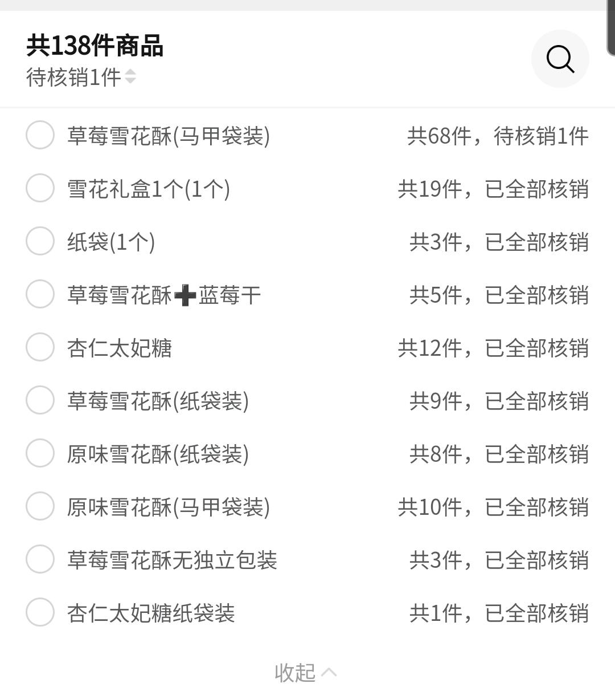Select the 原味雪花酥(马甲袋装) radio button
615x691 pixels.
coord(40,507)
